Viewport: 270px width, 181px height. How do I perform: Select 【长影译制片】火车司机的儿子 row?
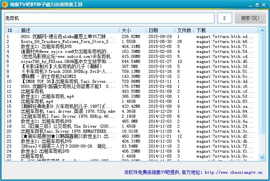132,66
